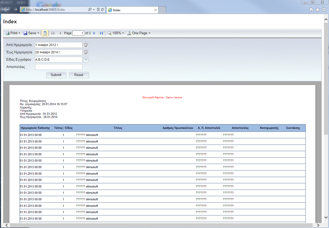Open calendar for Από Ημερομηνία
Image resolution: width=329 pixels, height=228 pixels.
86,45
